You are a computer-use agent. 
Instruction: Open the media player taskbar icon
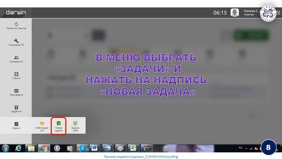coord(70,148)
